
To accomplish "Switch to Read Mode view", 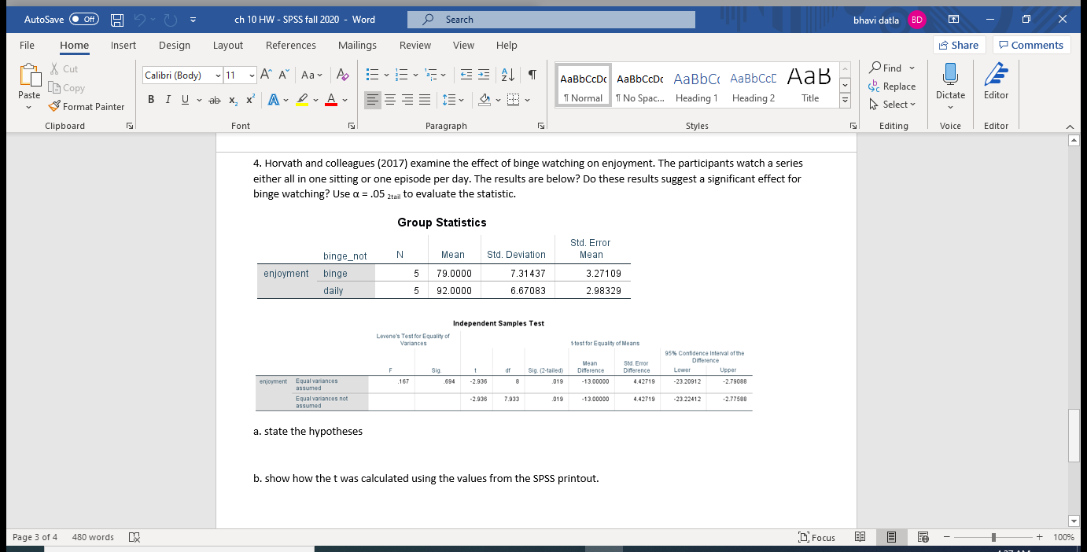I will (860, 537).
